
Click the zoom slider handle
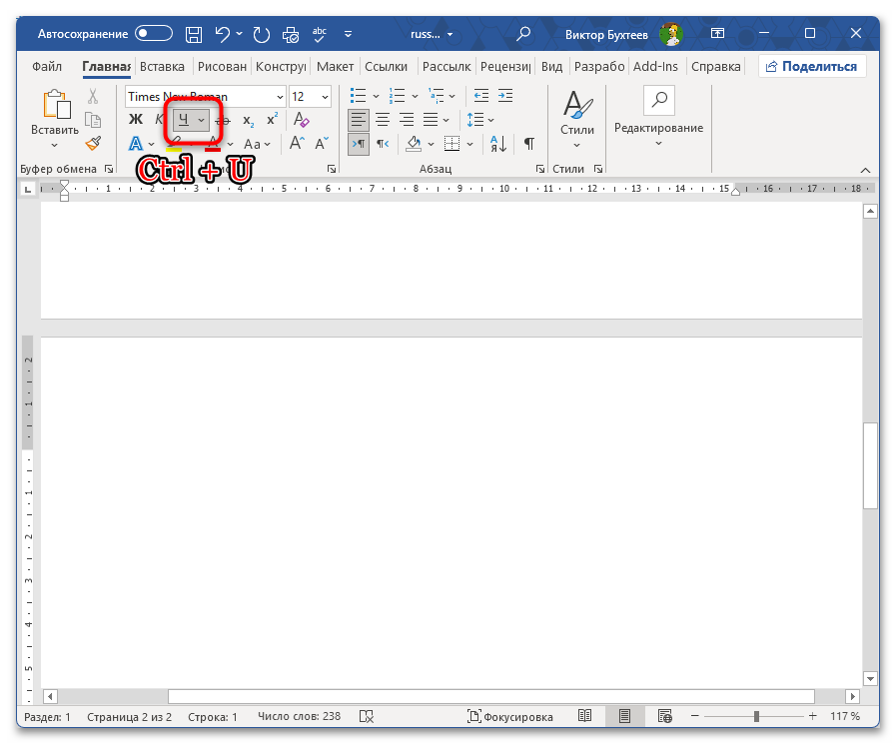coord(756,716)
